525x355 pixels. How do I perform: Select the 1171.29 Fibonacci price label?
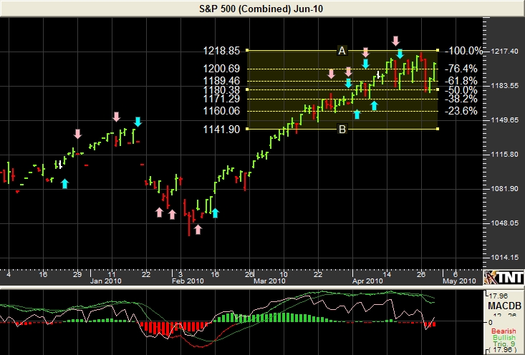(x=221, y=99)
